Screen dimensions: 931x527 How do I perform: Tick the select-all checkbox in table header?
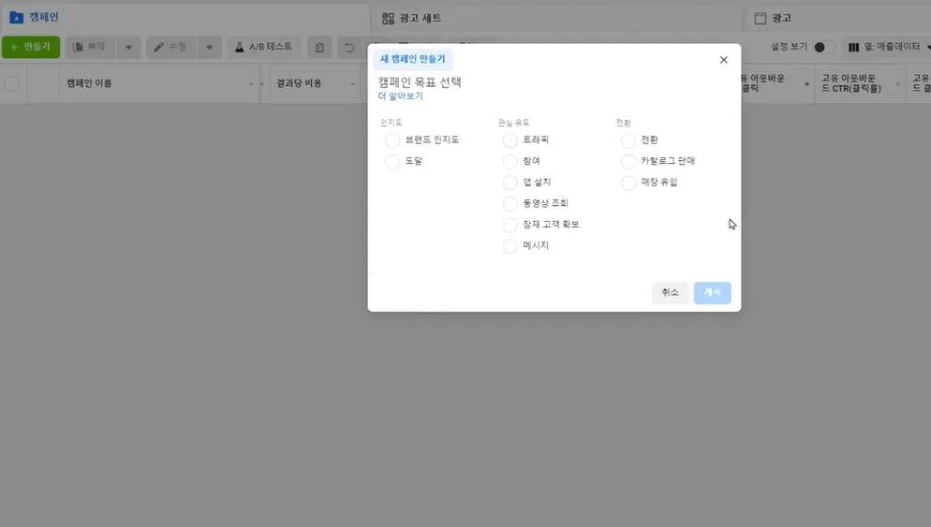pos(12,83)
